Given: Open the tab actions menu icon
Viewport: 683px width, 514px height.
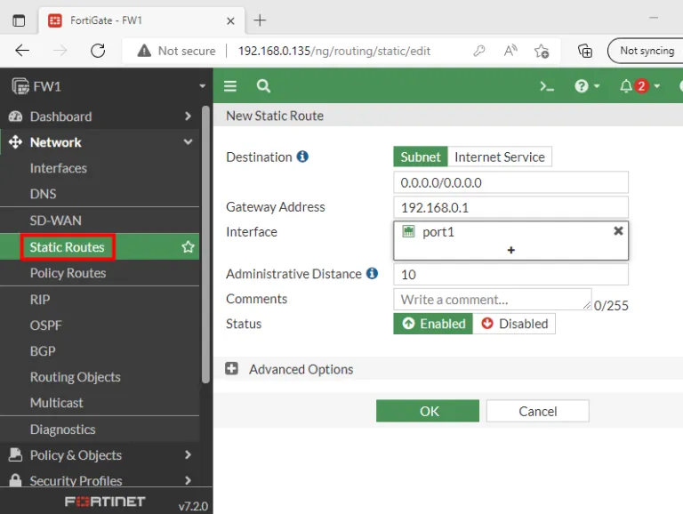Looking at the screenshot, I should coord(19,20).
